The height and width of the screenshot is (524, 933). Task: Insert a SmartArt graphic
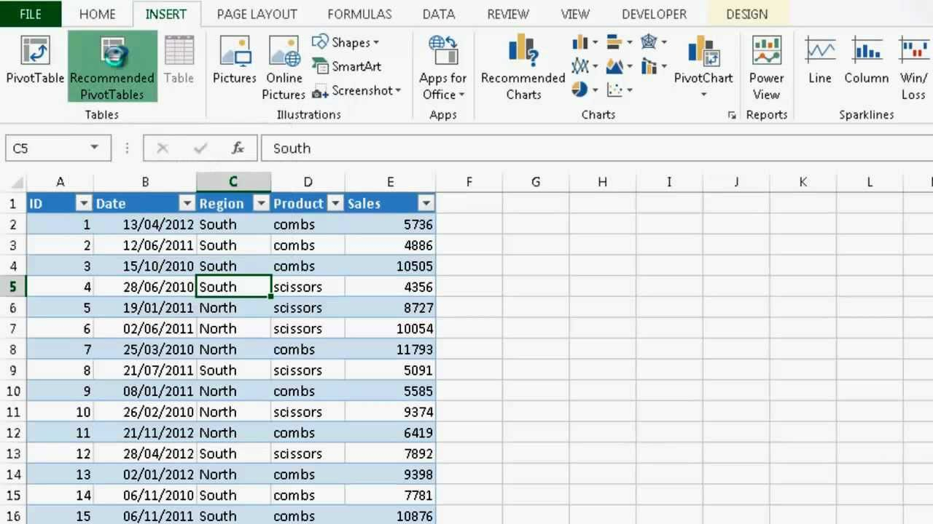coord(347,66)
